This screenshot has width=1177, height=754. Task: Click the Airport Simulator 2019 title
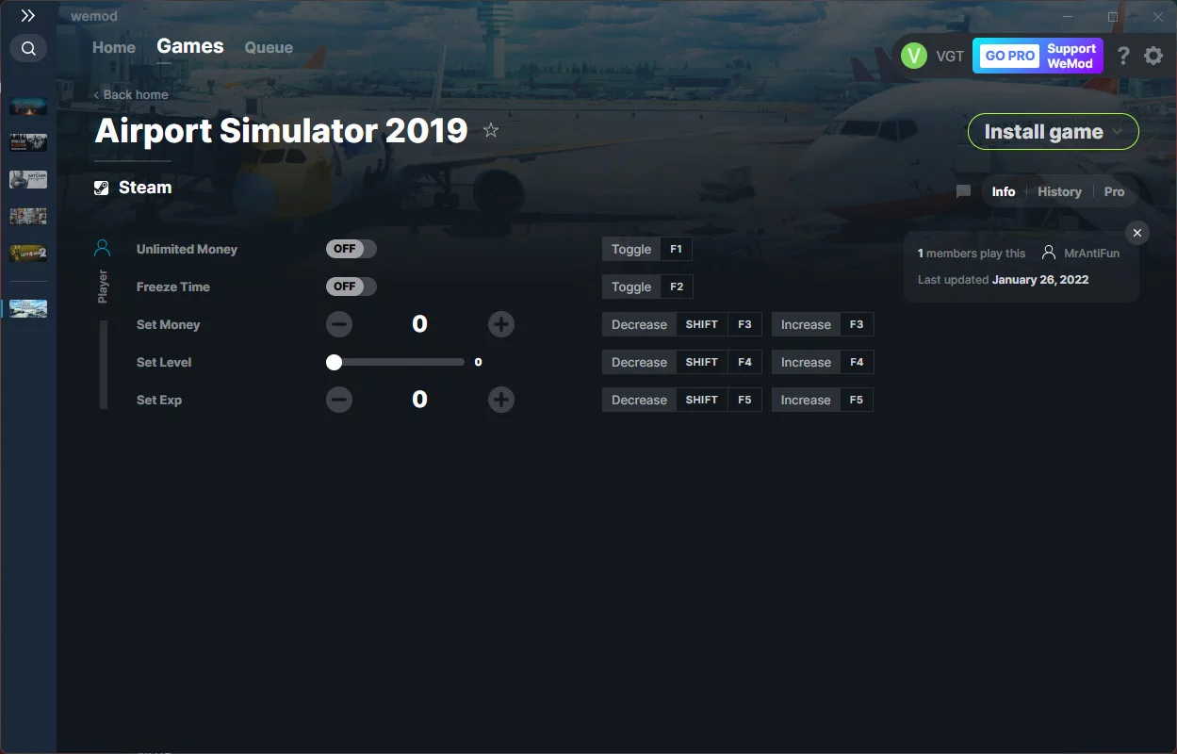point(281,130)
